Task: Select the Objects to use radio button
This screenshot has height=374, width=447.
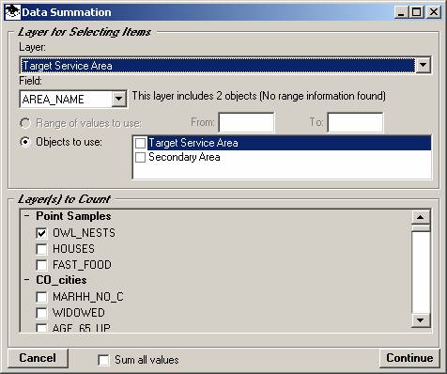Action: 25,142
